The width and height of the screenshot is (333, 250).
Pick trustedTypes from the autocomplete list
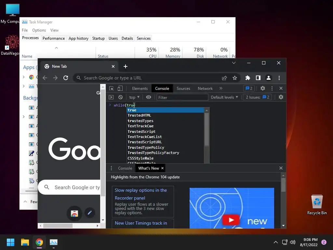coord(165,121)
